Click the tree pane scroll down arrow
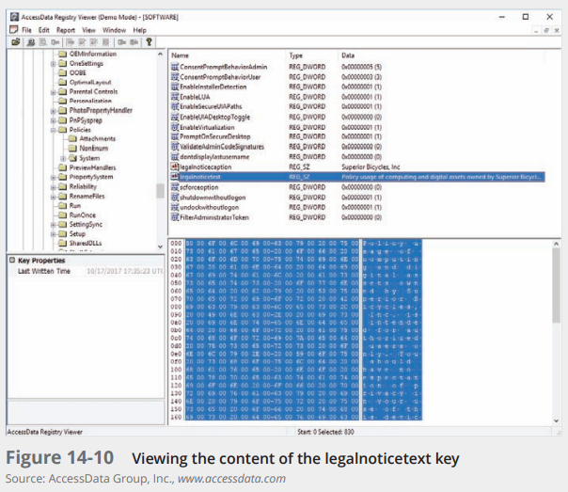 coord(161,246)
